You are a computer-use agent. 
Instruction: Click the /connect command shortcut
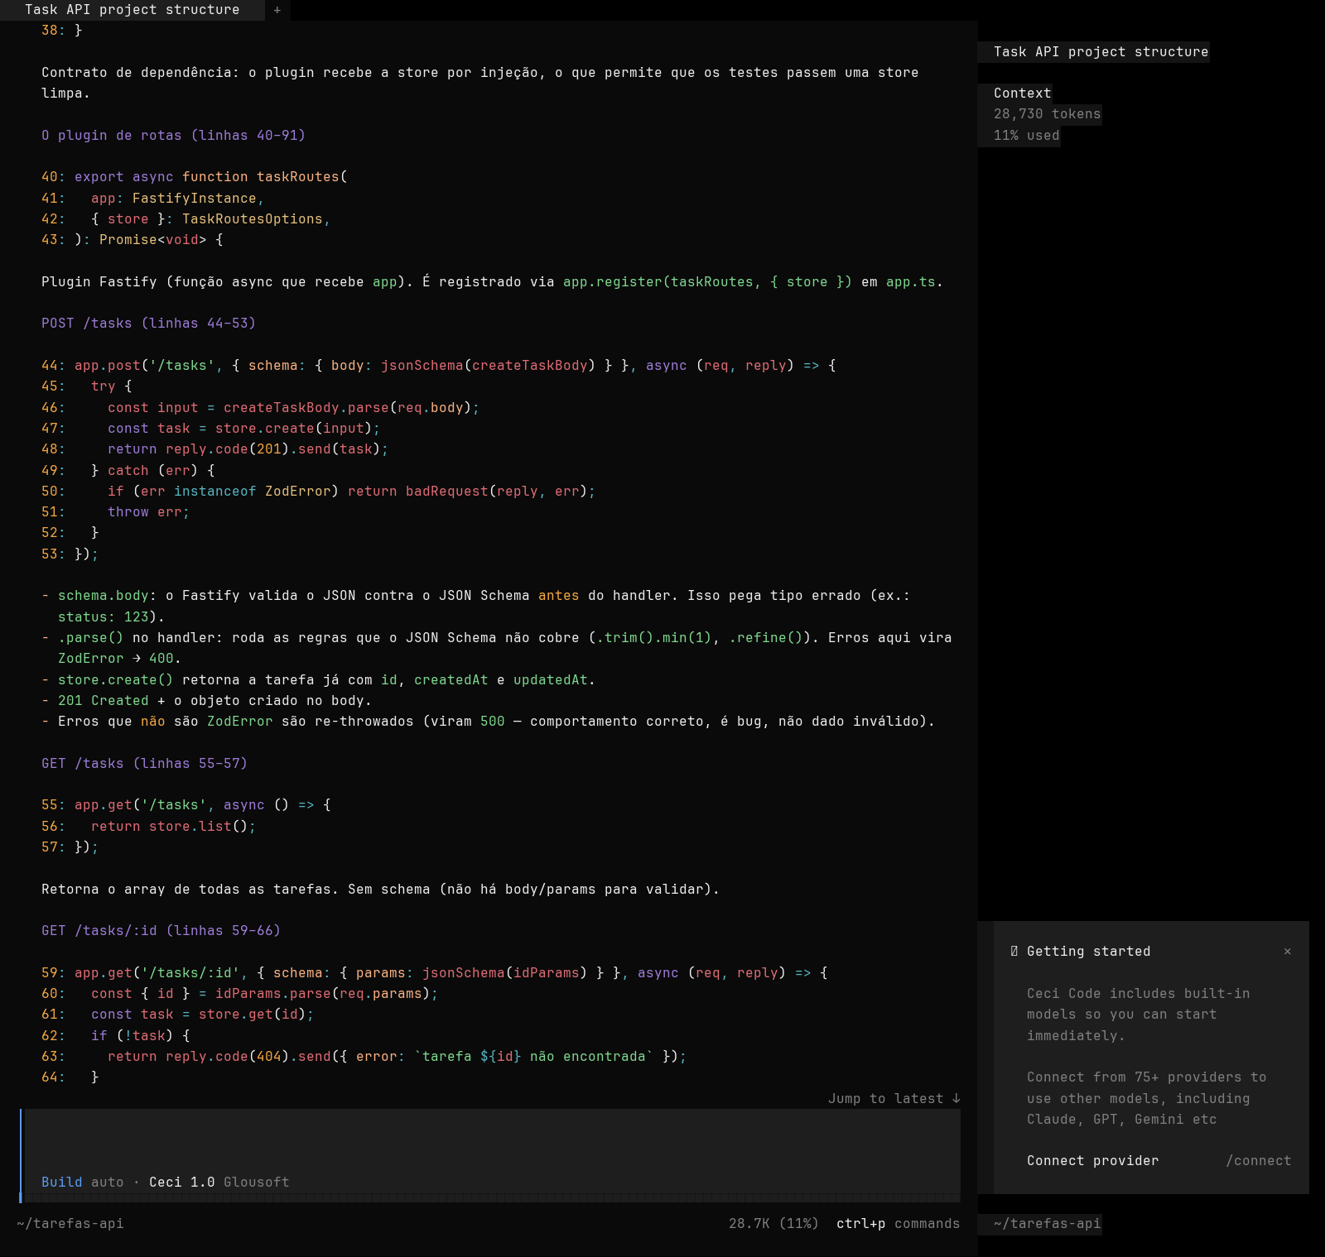click(x=1258, y=1161)
